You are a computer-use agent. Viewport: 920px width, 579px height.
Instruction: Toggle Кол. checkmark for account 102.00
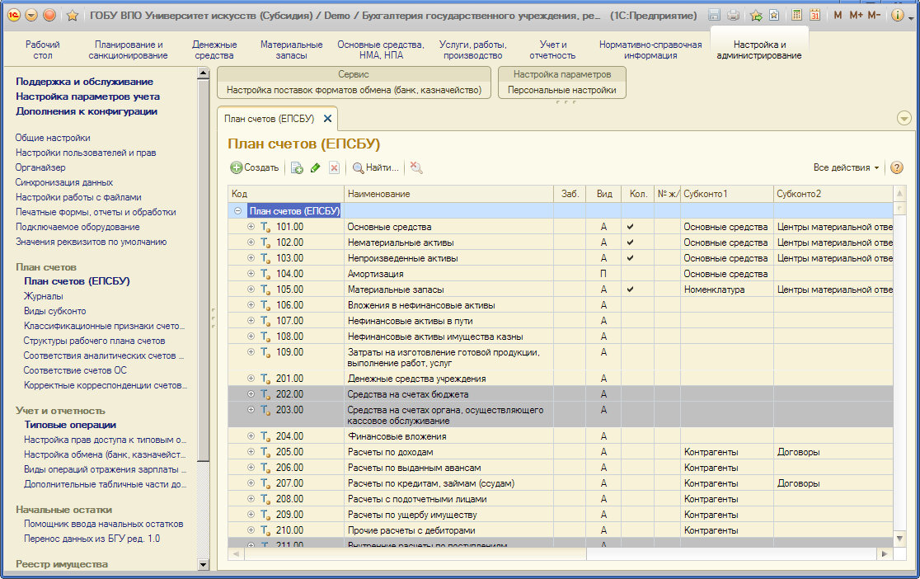630,242
